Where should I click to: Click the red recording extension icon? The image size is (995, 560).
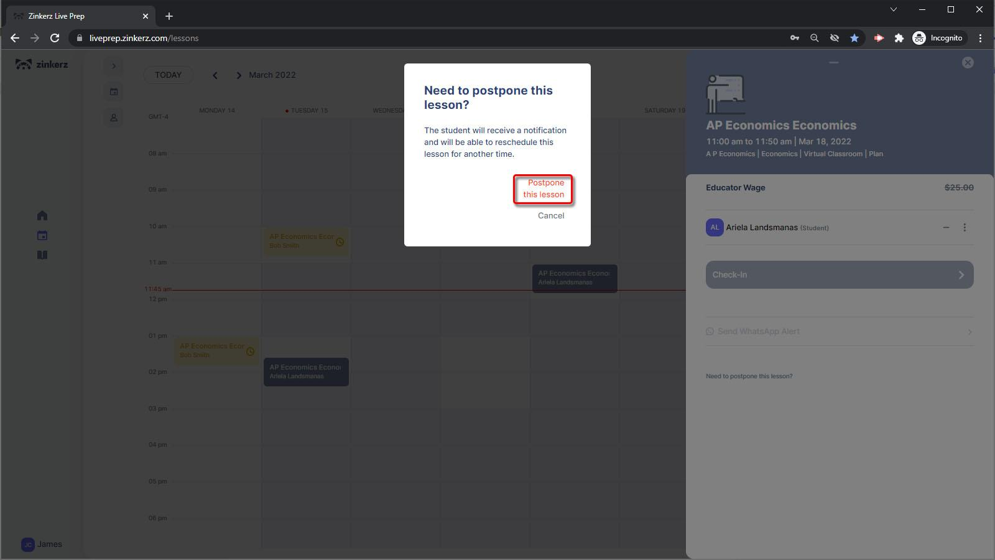tap(879, 38)
